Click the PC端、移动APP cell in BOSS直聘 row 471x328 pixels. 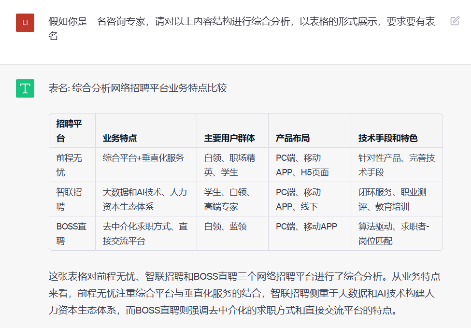[310, 233]
